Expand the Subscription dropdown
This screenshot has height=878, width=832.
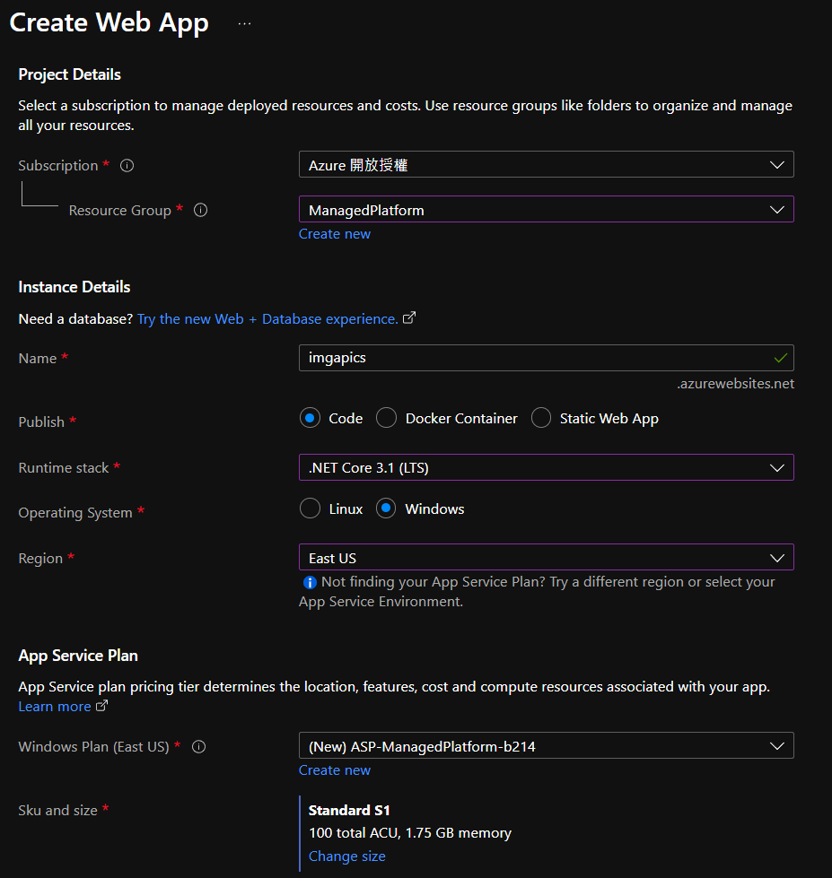546,165
